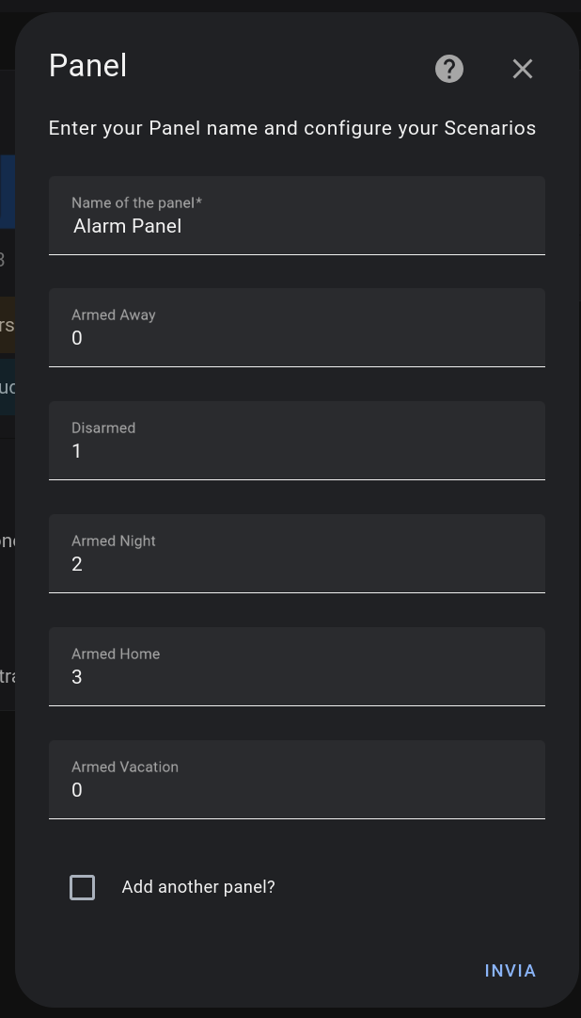Click the cut-off 'tra' text at left edge
This screenshot has width=581, height=1018.
(x=7, y=676)
